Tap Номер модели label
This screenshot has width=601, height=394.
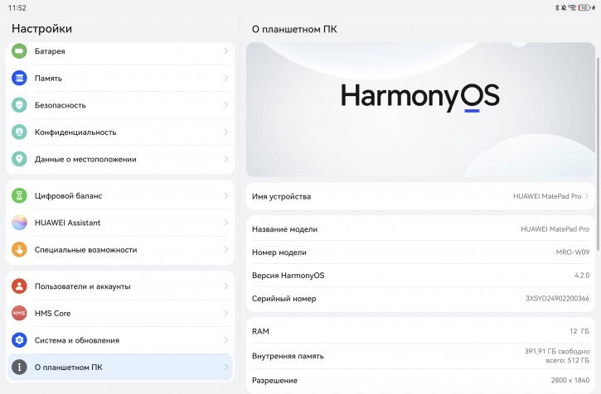point(279,252)
